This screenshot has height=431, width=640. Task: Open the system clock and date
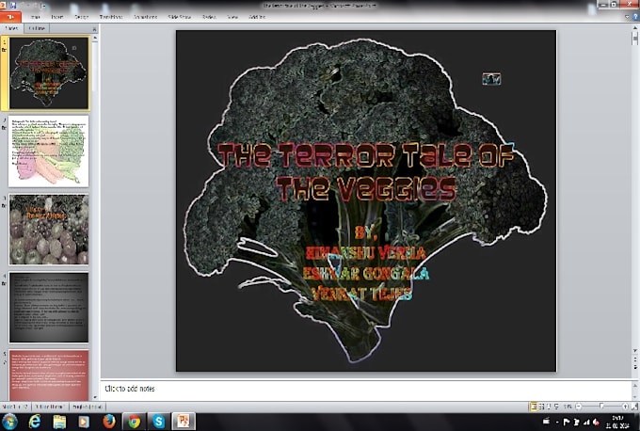(x=617, y=422)
